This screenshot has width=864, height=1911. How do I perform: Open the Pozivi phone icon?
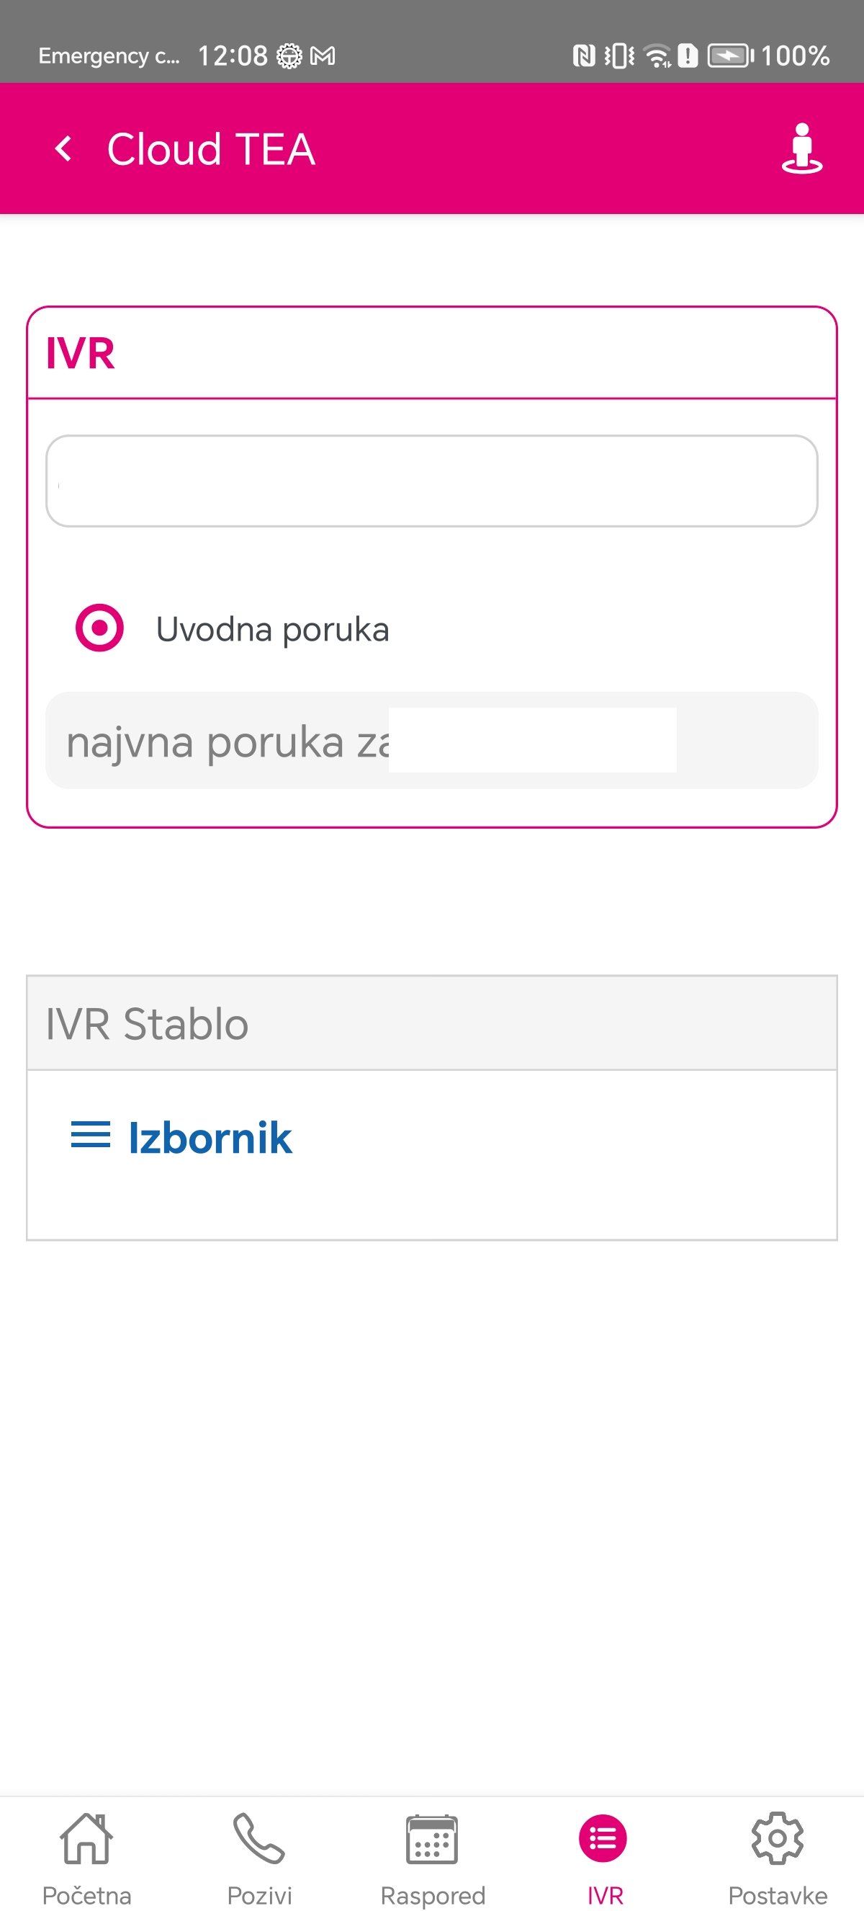[x=259, y=1838]
